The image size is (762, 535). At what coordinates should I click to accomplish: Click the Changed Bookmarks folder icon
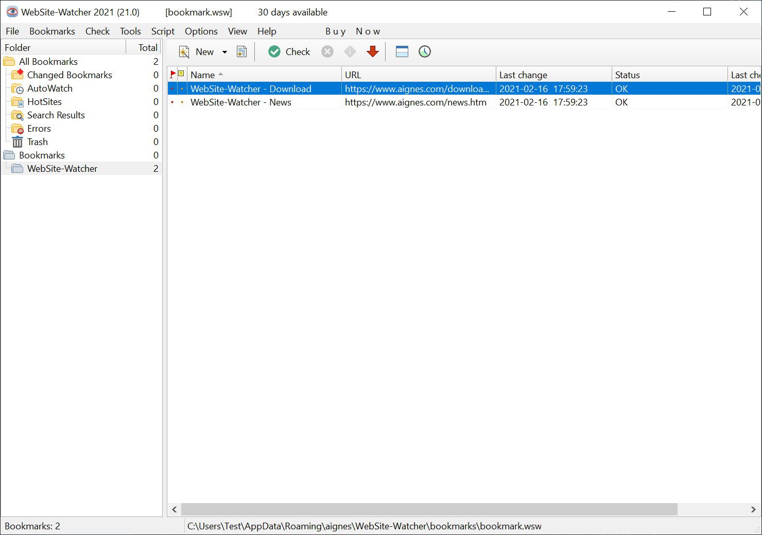coord(18,75)
